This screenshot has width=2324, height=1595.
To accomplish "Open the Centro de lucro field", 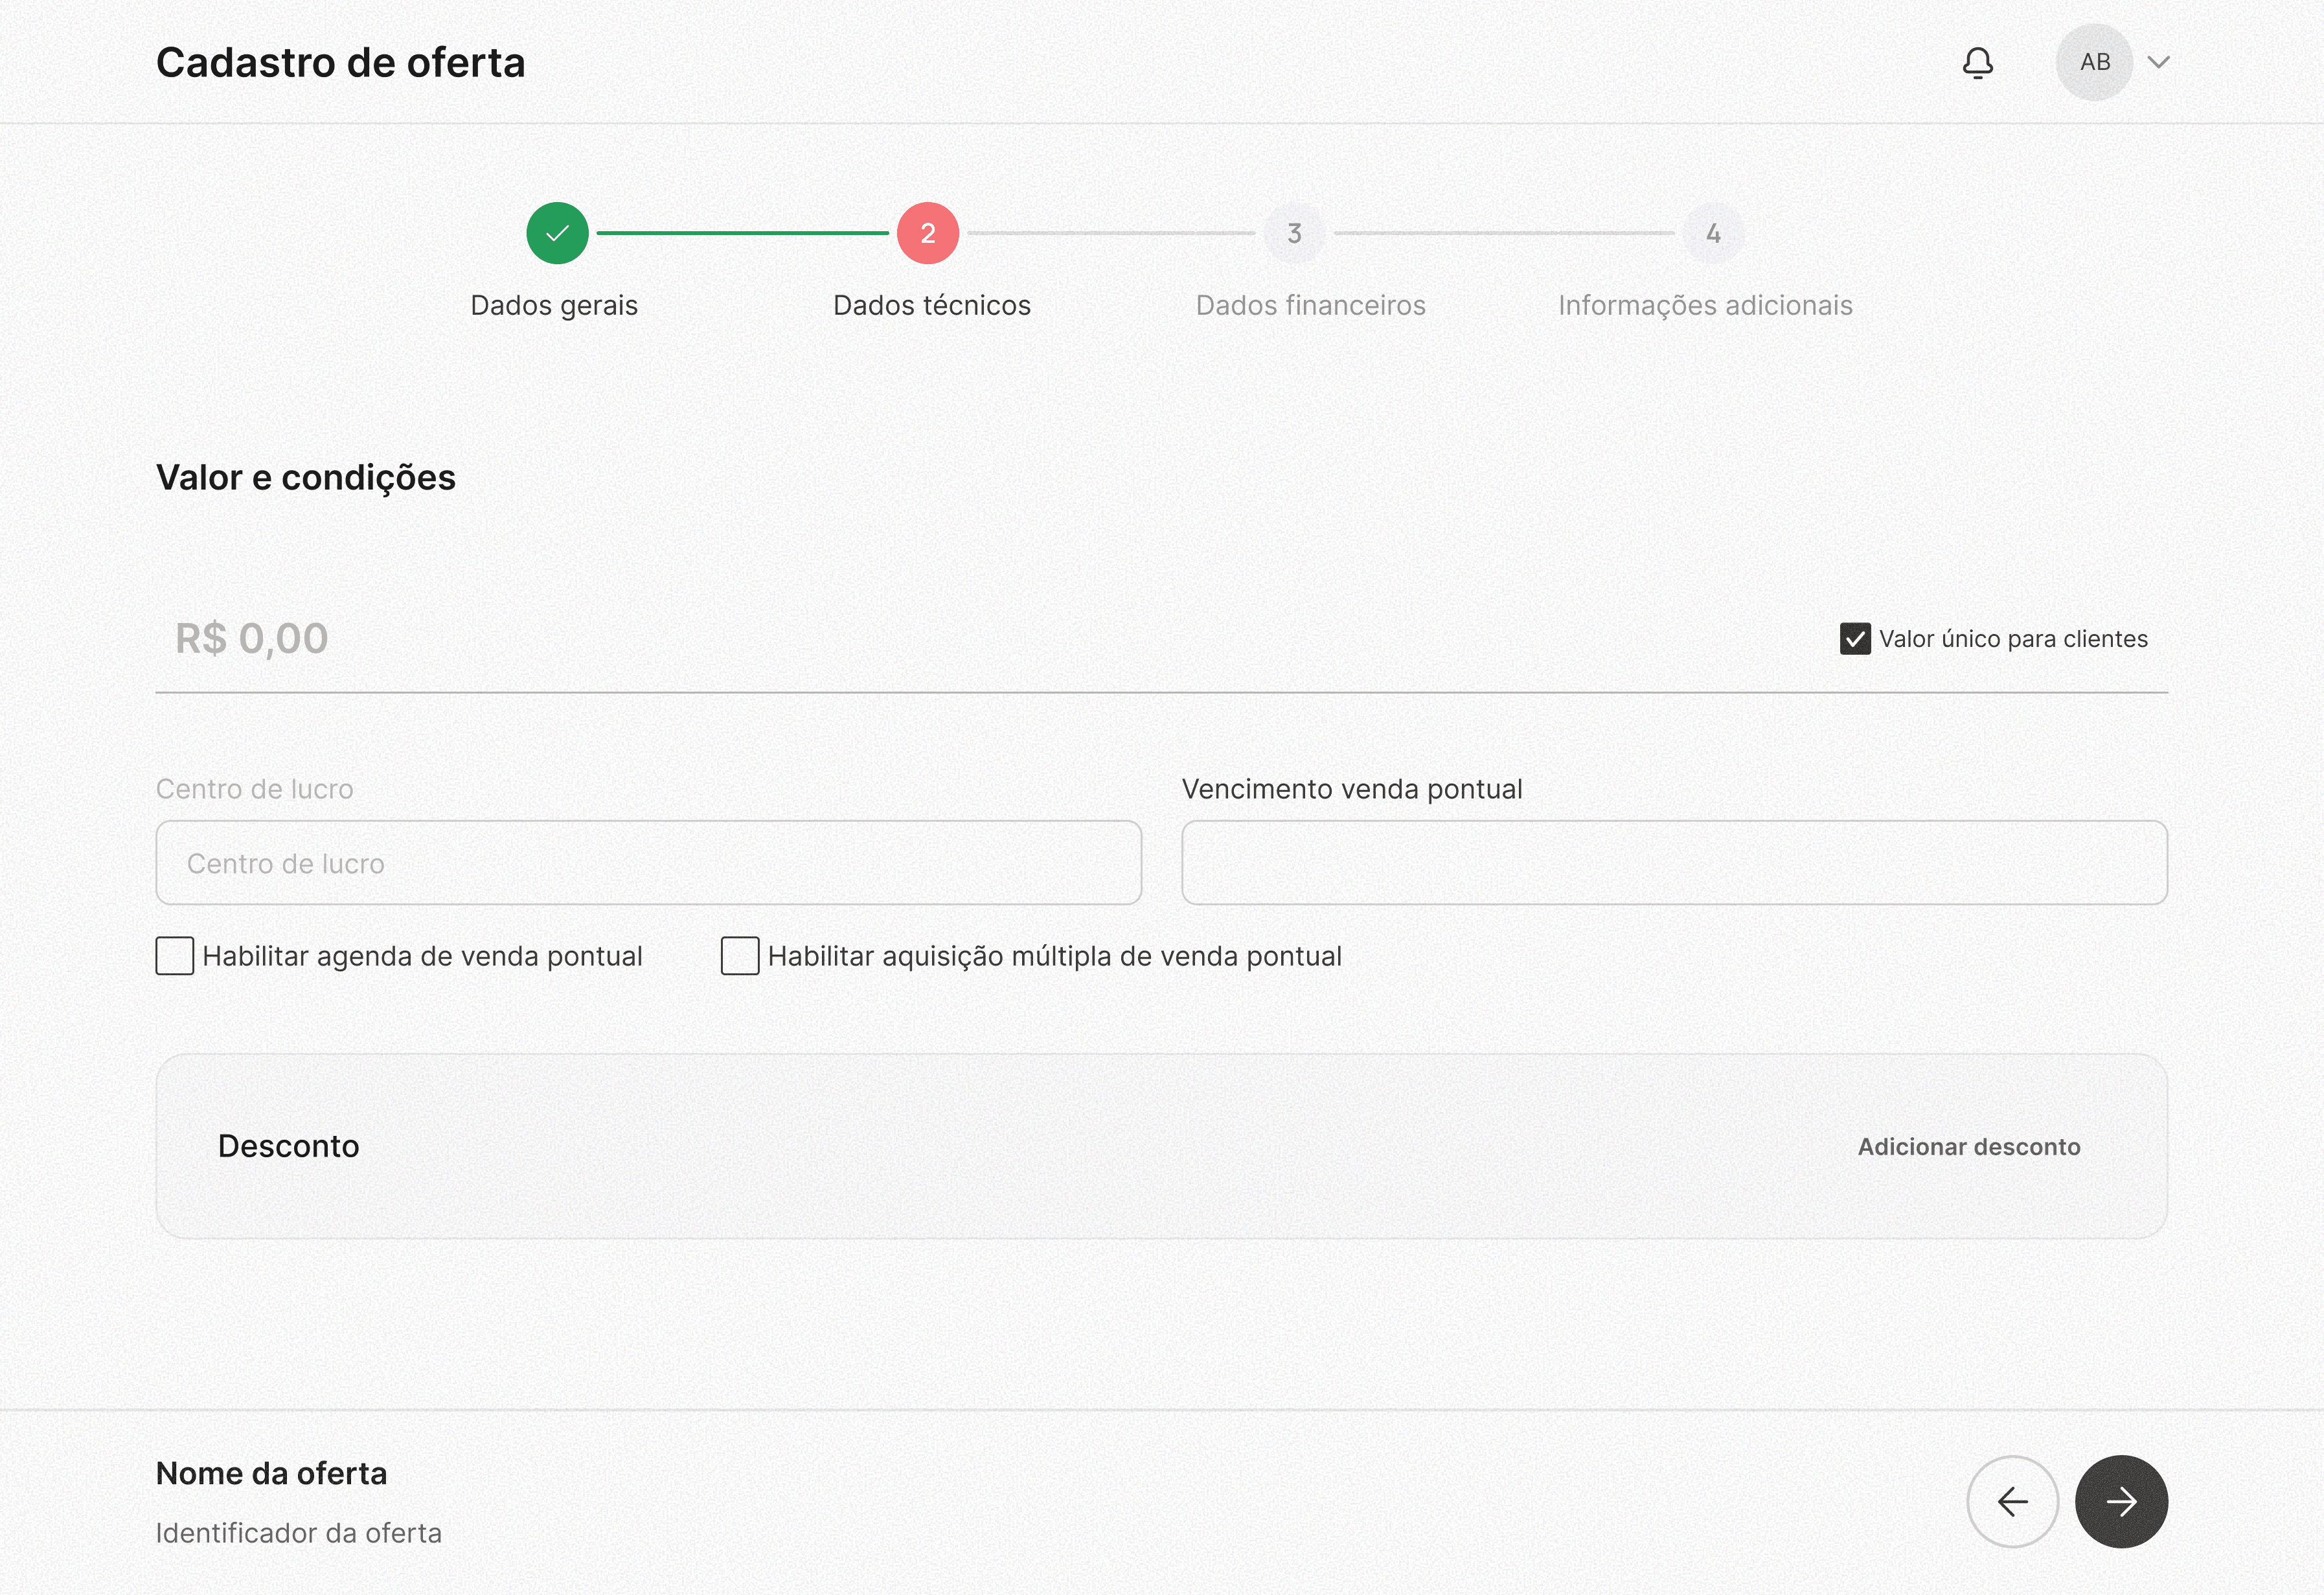I will (648, 863).
